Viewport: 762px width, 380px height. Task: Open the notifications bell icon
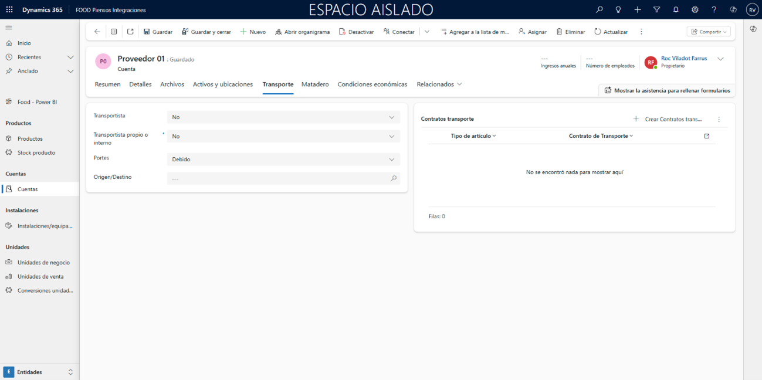[676, 10]
